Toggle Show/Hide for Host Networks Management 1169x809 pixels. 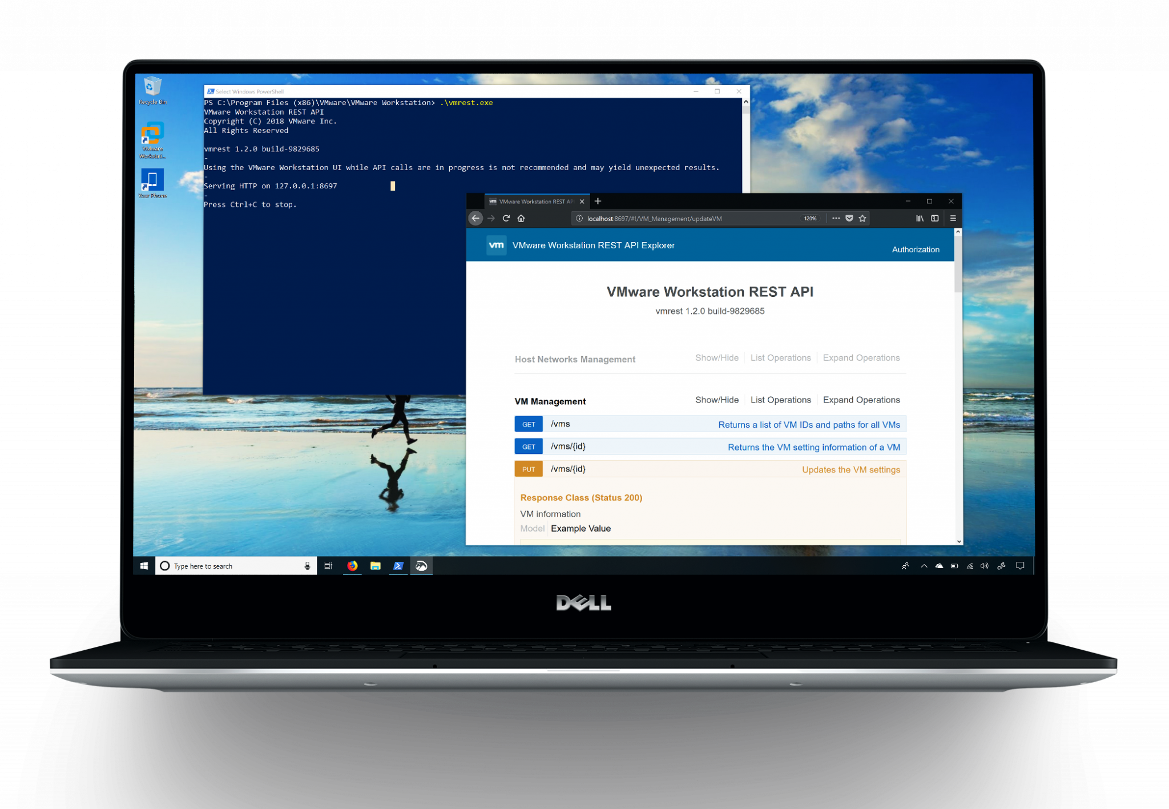pos(717,358)
